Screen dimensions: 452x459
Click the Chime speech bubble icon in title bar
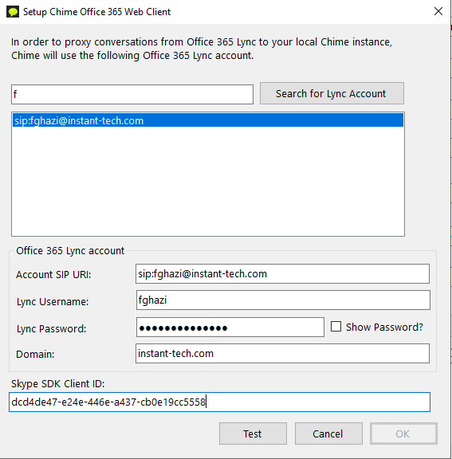coord(12,12)
